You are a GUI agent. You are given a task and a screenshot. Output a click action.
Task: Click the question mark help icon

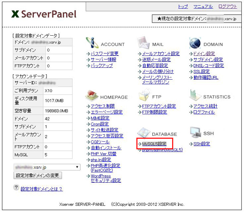[16, 187]
